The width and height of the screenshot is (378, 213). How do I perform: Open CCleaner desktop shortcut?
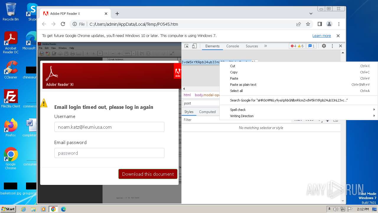click(11, 70)
